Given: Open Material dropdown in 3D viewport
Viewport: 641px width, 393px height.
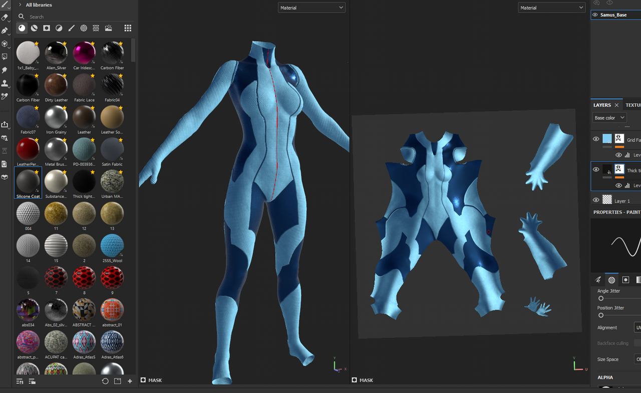Looking at the screenshot, I should 311,7.
